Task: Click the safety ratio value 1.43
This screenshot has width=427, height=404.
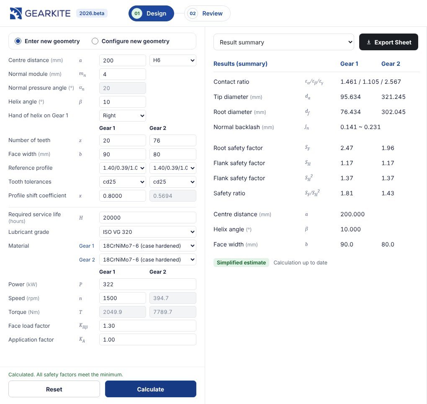Action: click(x=388, y=193)
